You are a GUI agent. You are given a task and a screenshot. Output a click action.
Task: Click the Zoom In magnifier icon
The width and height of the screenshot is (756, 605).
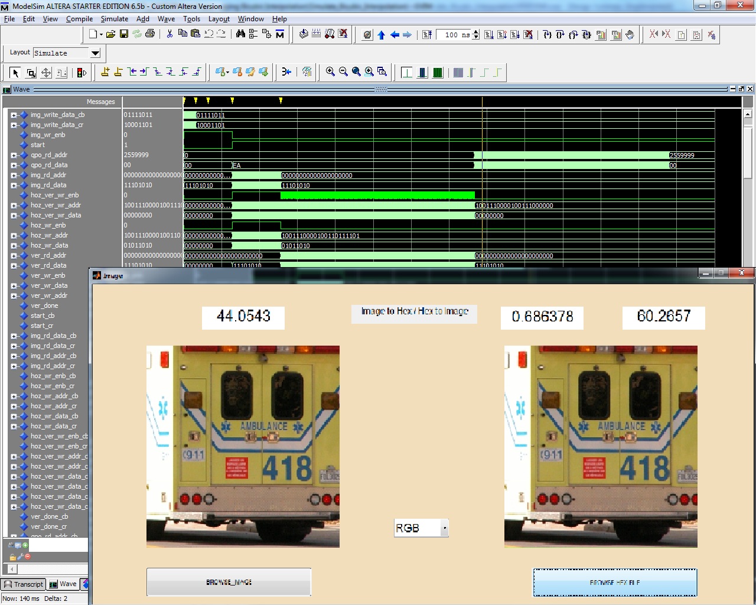(x=330, y=72)
